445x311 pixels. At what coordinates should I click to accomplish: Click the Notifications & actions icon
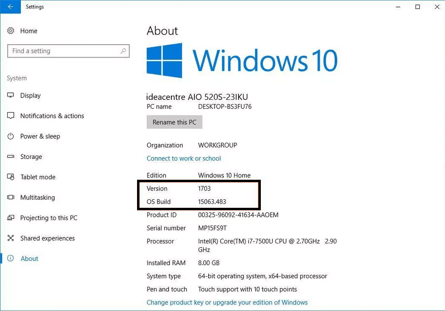click(10, 116)
